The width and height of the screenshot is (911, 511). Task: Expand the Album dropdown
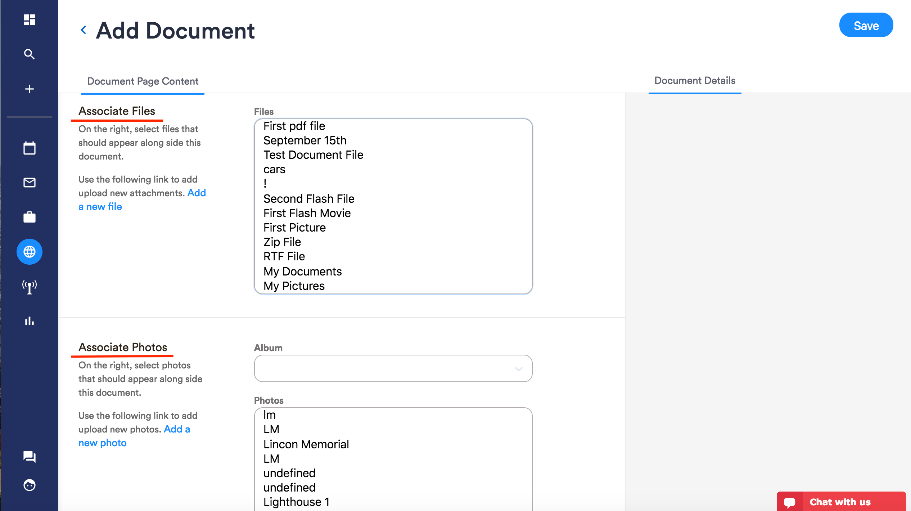pos(393,368)
